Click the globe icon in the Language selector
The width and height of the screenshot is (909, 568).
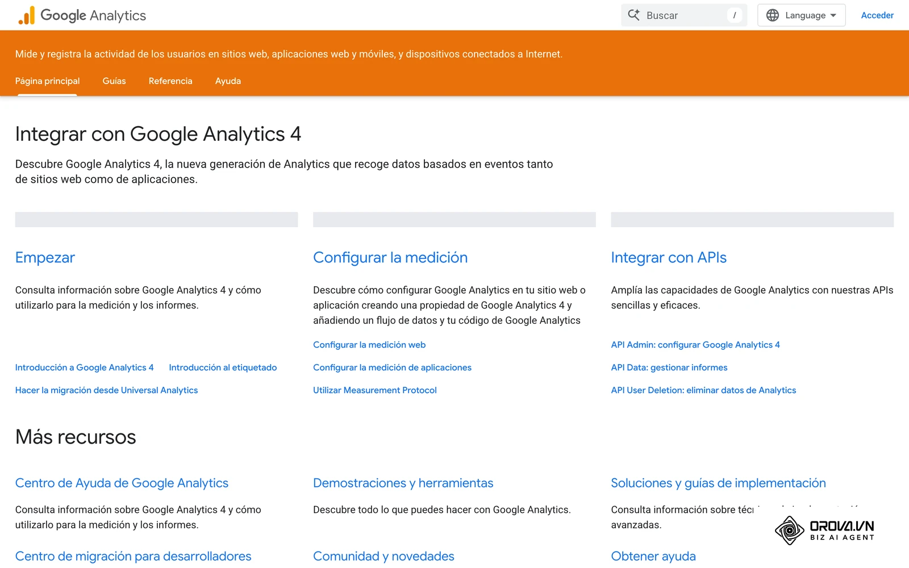point(773,15)
